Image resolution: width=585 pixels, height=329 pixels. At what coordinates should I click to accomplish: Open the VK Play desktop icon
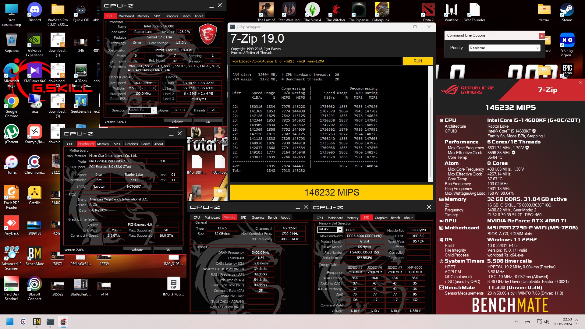(x=567, y=45)
